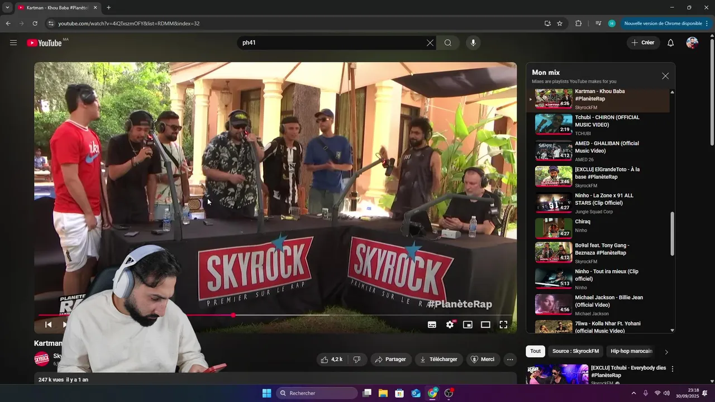715x402 pixels.
Task: Open the notifications bell
Action: tap(671, 43)
